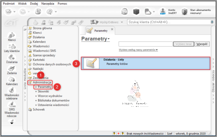This screenshot has height=137, width=217.
Task: Expand the cloud server dropdown arrow
Action: coord(154,12)
